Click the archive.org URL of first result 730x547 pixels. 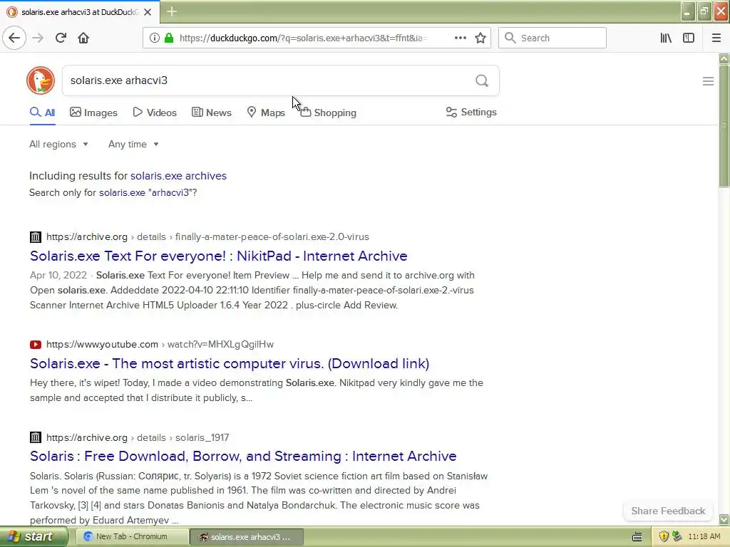pyautogui.click(x=207, y=236)
